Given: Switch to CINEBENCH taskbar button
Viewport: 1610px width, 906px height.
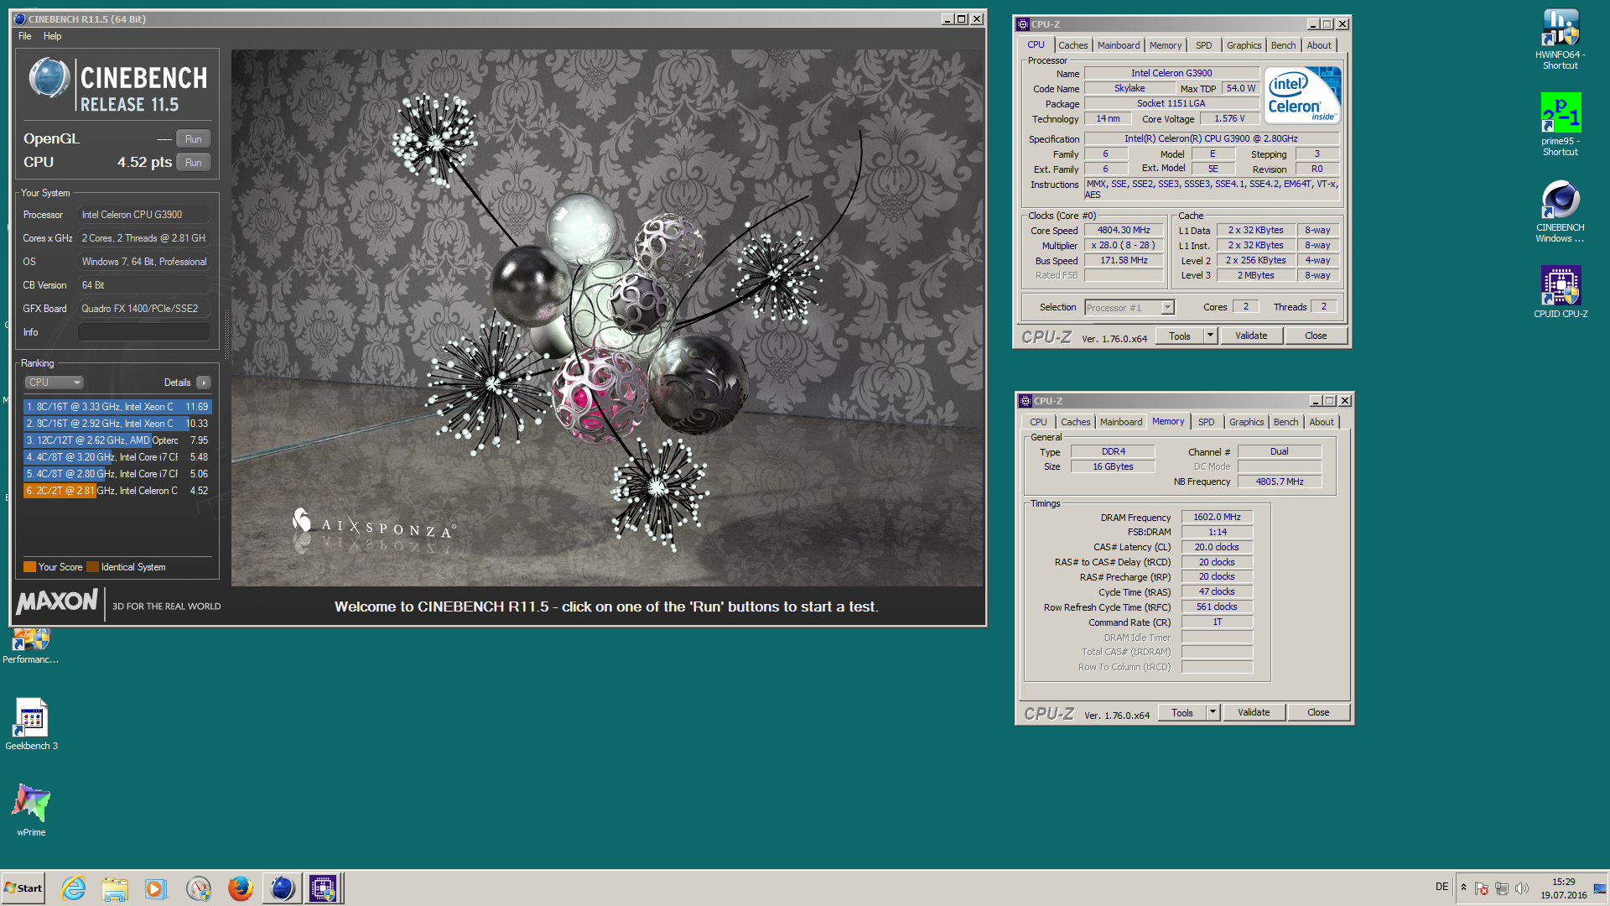Looking at the screenshot, I should pyautogui.click(x=282, y=888).
